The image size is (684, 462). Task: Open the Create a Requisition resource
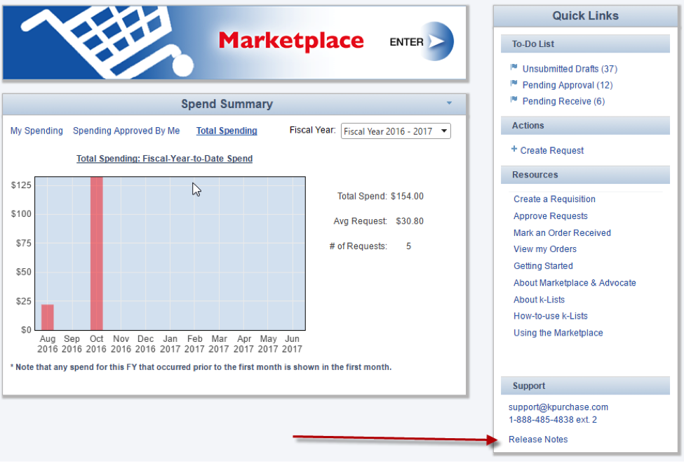pos(554,199)
